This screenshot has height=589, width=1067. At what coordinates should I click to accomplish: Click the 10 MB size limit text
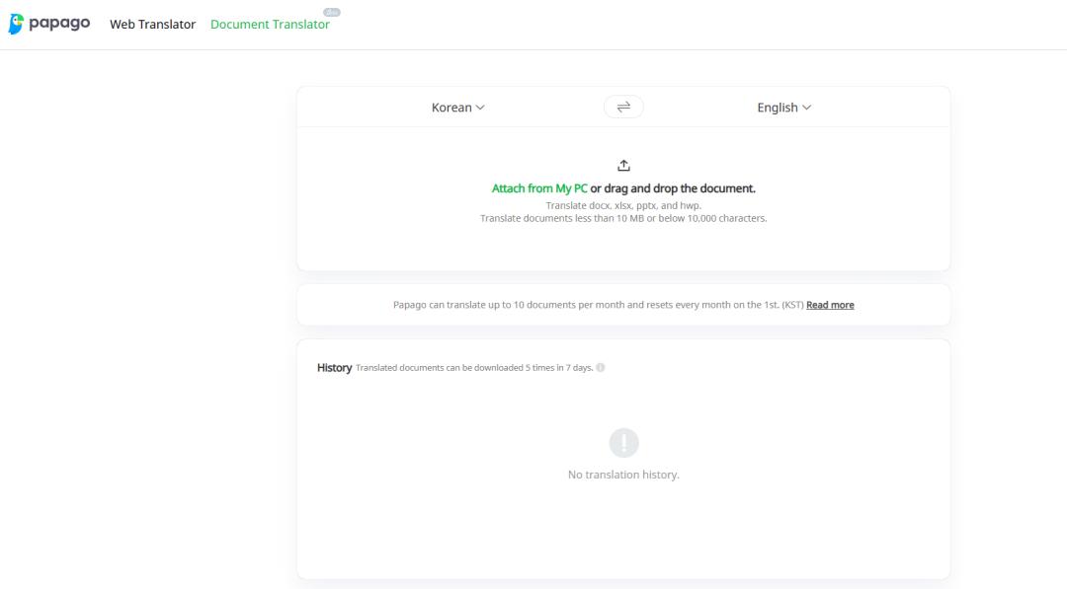click(x=623, y=218)
